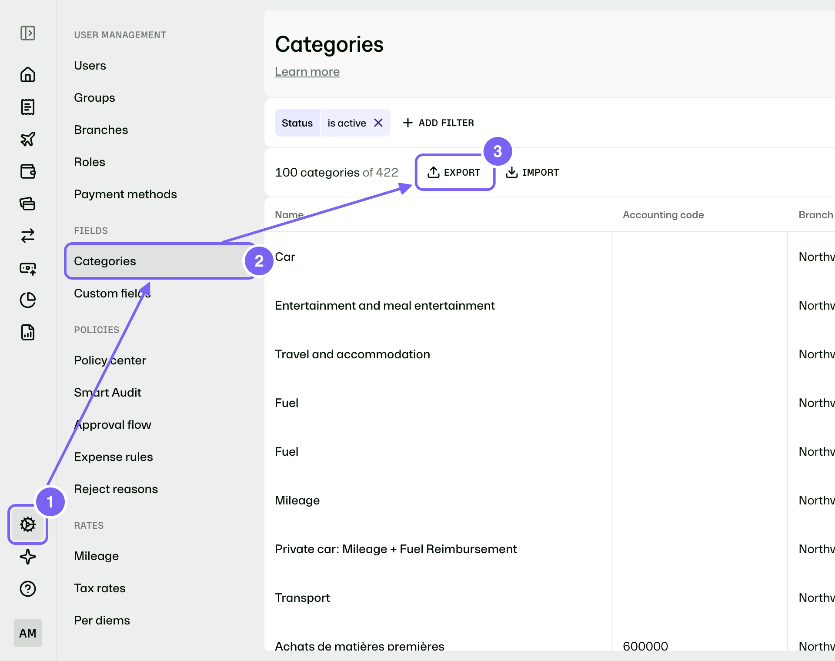
Task: Open 'Entertainment and meal entertainment' category row
Action: tap(550, 305)
